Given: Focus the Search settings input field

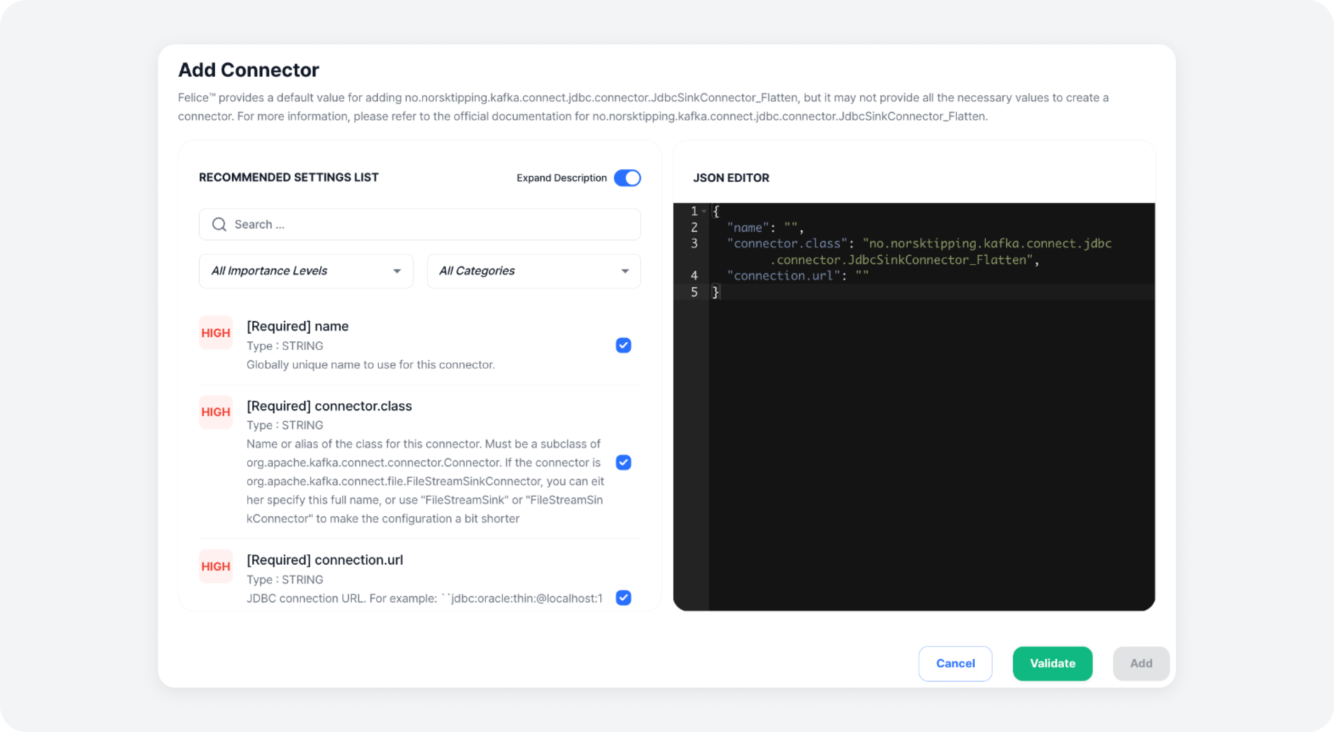Looking at the screenshot, I should (x=420, y=224).
